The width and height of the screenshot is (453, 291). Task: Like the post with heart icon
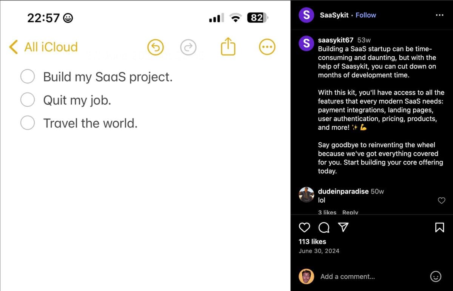[304, 227]
